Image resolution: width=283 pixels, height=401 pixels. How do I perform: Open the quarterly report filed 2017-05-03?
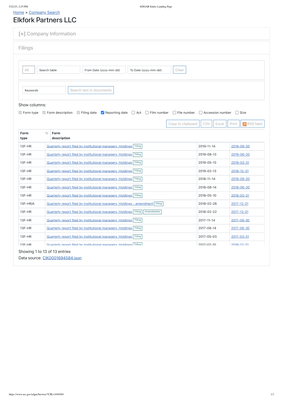click(89, 237)
